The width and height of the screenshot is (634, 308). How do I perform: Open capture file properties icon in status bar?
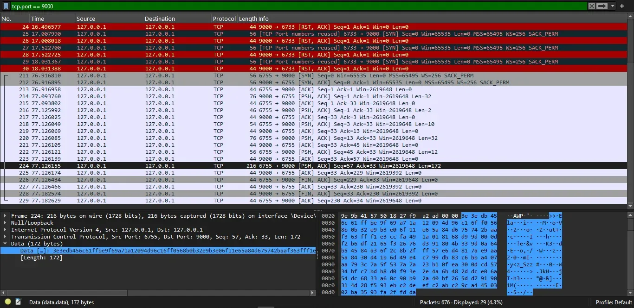tap(18, 302)
